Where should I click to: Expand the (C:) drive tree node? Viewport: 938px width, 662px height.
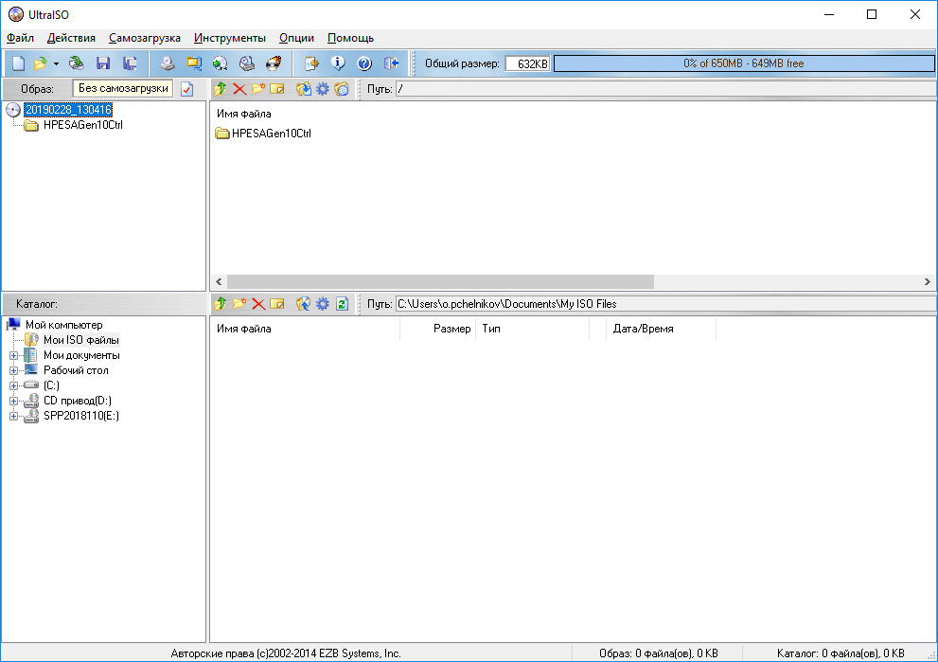pos(13,385)
